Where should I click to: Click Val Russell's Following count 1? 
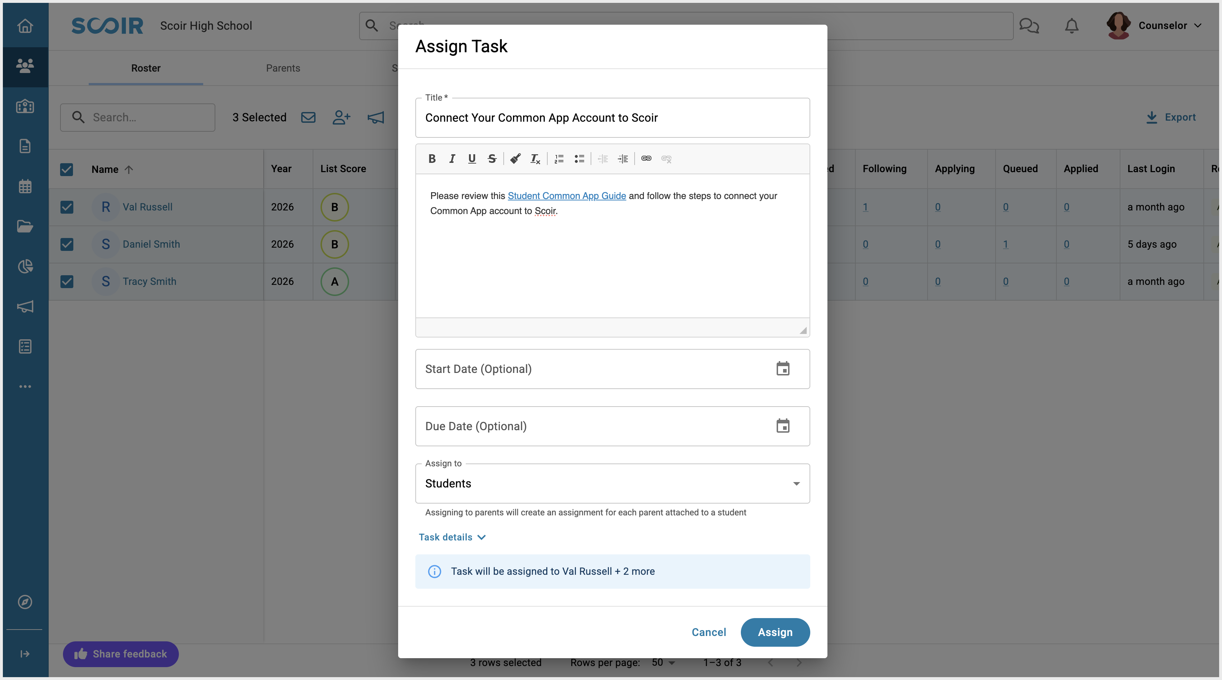865,207
